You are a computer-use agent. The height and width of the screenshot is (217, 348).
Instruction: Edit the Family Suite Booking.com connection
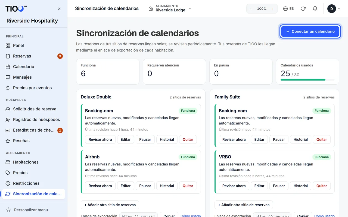click(259, 139)
